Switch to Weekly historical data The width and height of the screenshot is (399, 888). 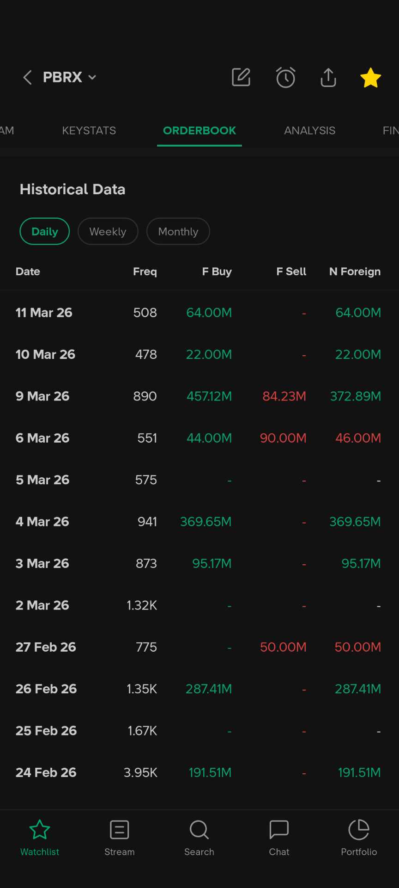pyautogui.click(x=108, y=231)
